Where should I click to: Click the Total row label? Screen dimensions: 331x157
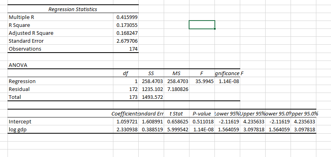pos(60,97)
